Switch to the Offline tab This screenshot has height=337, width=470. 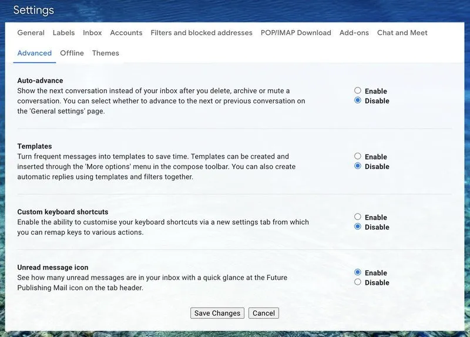click(x=72, y=53)
